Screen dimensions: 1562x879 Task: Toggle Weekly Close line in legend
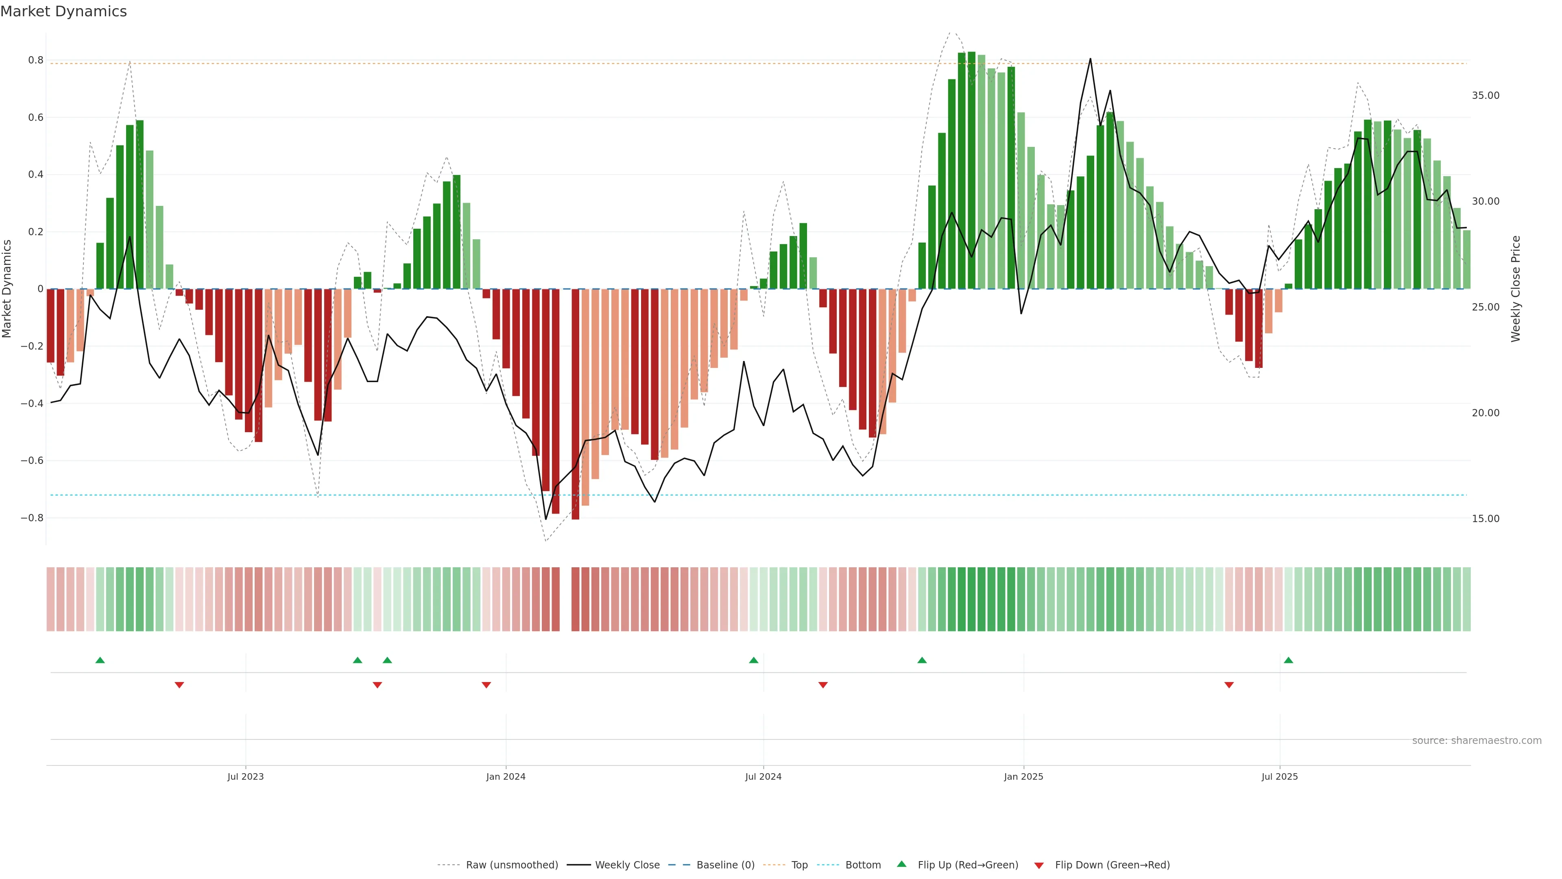(627, 865)
